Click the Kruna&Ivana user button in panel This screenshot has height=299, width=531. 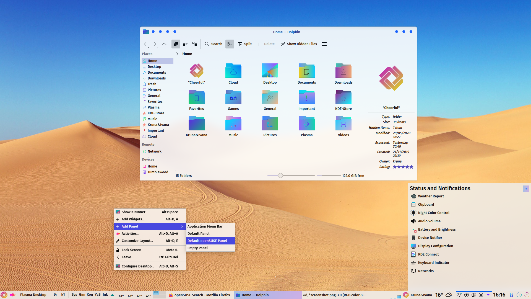(x=418, y=295)
